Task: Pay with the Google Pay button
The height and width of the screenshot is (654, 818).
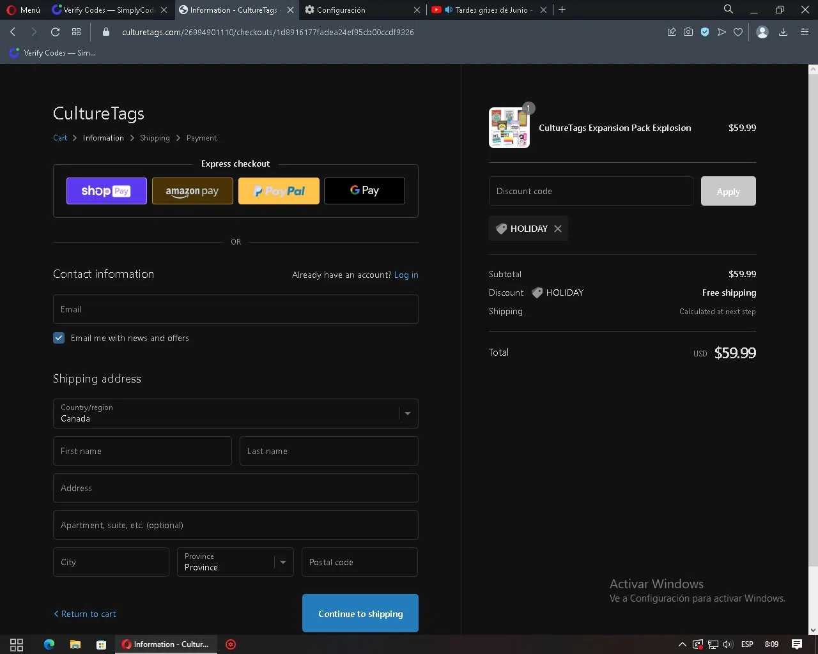Action: [x=364, y=191]
